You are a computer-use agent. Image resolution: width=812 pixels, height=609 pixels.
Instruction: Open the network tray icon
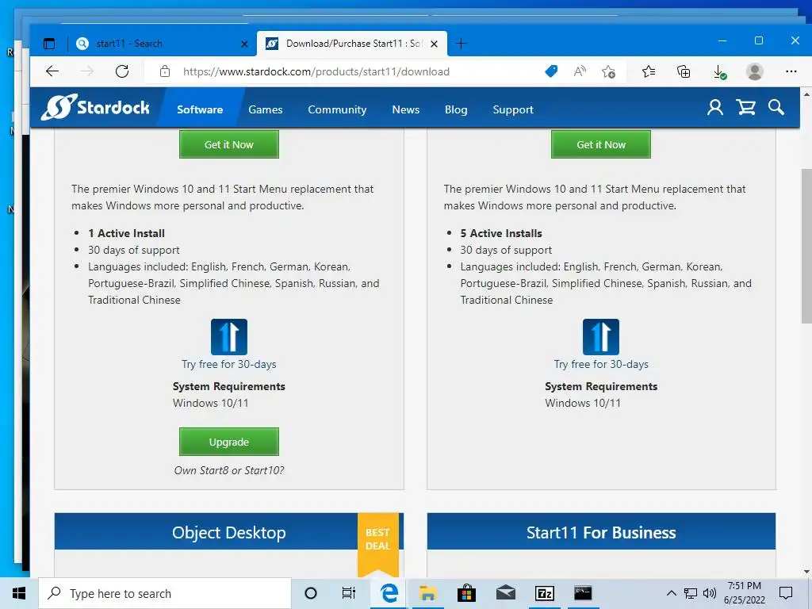(x=691, y=593)
